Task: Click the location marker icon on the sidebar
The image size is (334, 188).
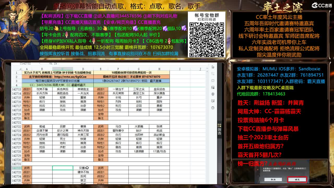Action: click(212, 94)
